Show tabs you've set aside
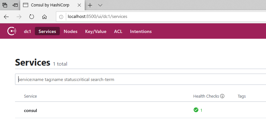This screenshot has height=129, width=266. (x=5, y=5)
